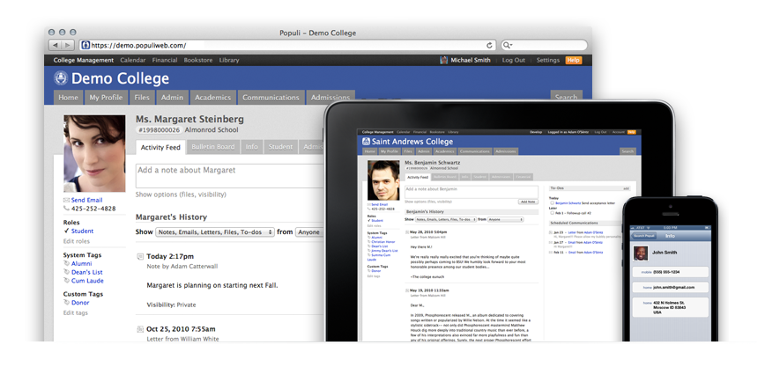This screenshot has height=367, width=765.
Task: Check the Benjamin Schwartz to-do checkbox on tablet
Action: [552, 202]
